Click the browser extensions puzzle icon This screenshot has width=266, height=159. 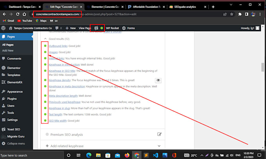240,14
